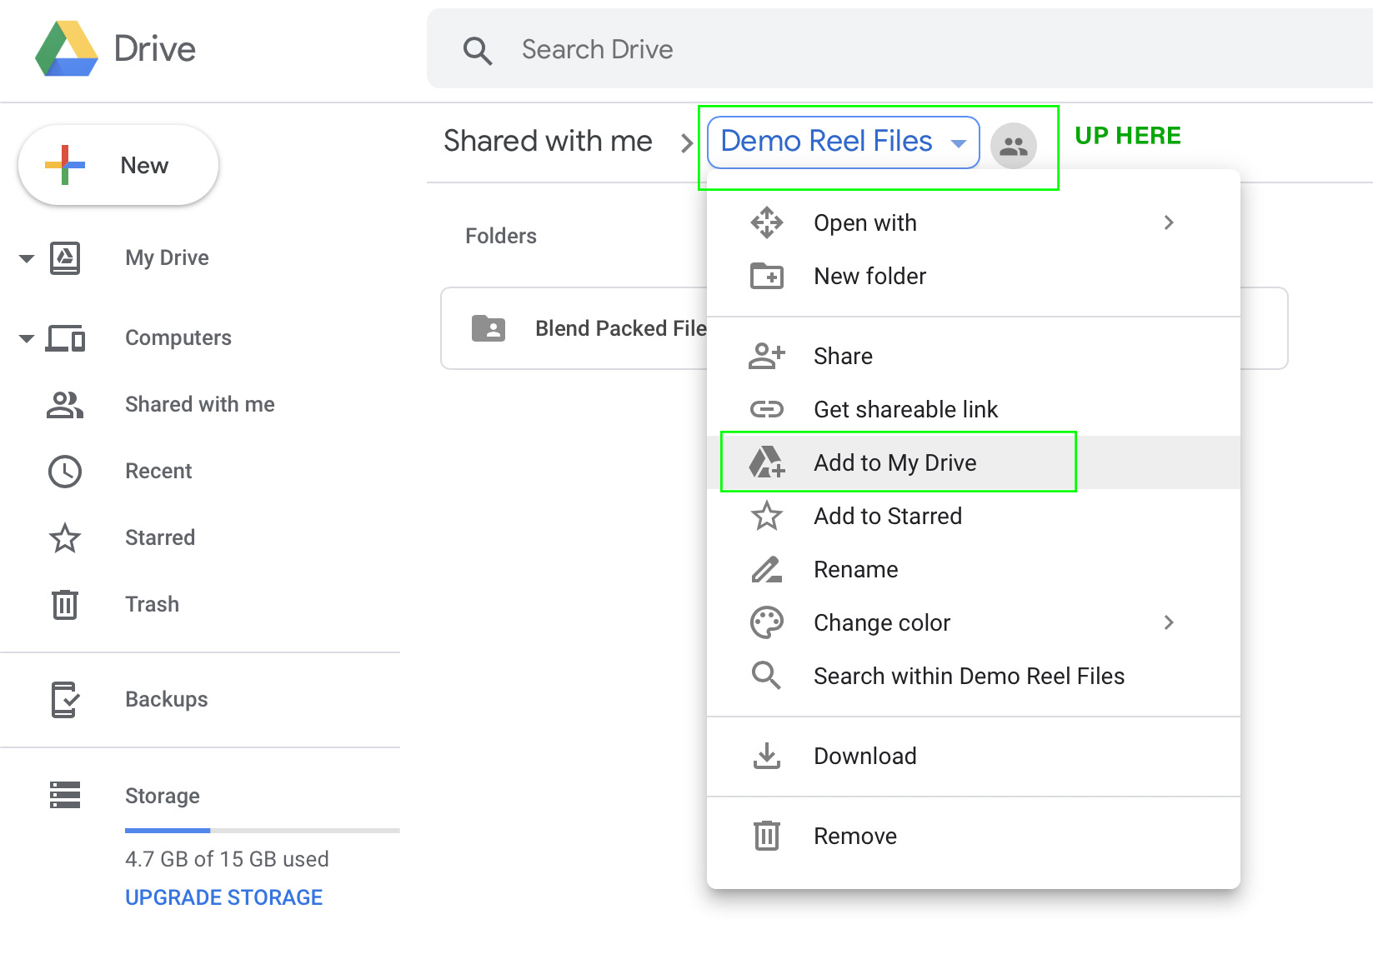Click the search within folder magnifier icon

(767, 676)
